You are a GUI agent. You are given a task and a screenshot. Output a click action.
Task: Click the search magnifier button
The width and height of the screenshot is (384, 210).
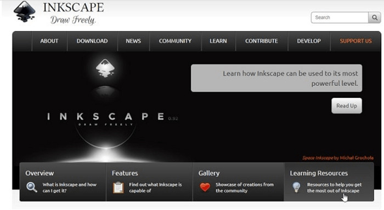375,17
